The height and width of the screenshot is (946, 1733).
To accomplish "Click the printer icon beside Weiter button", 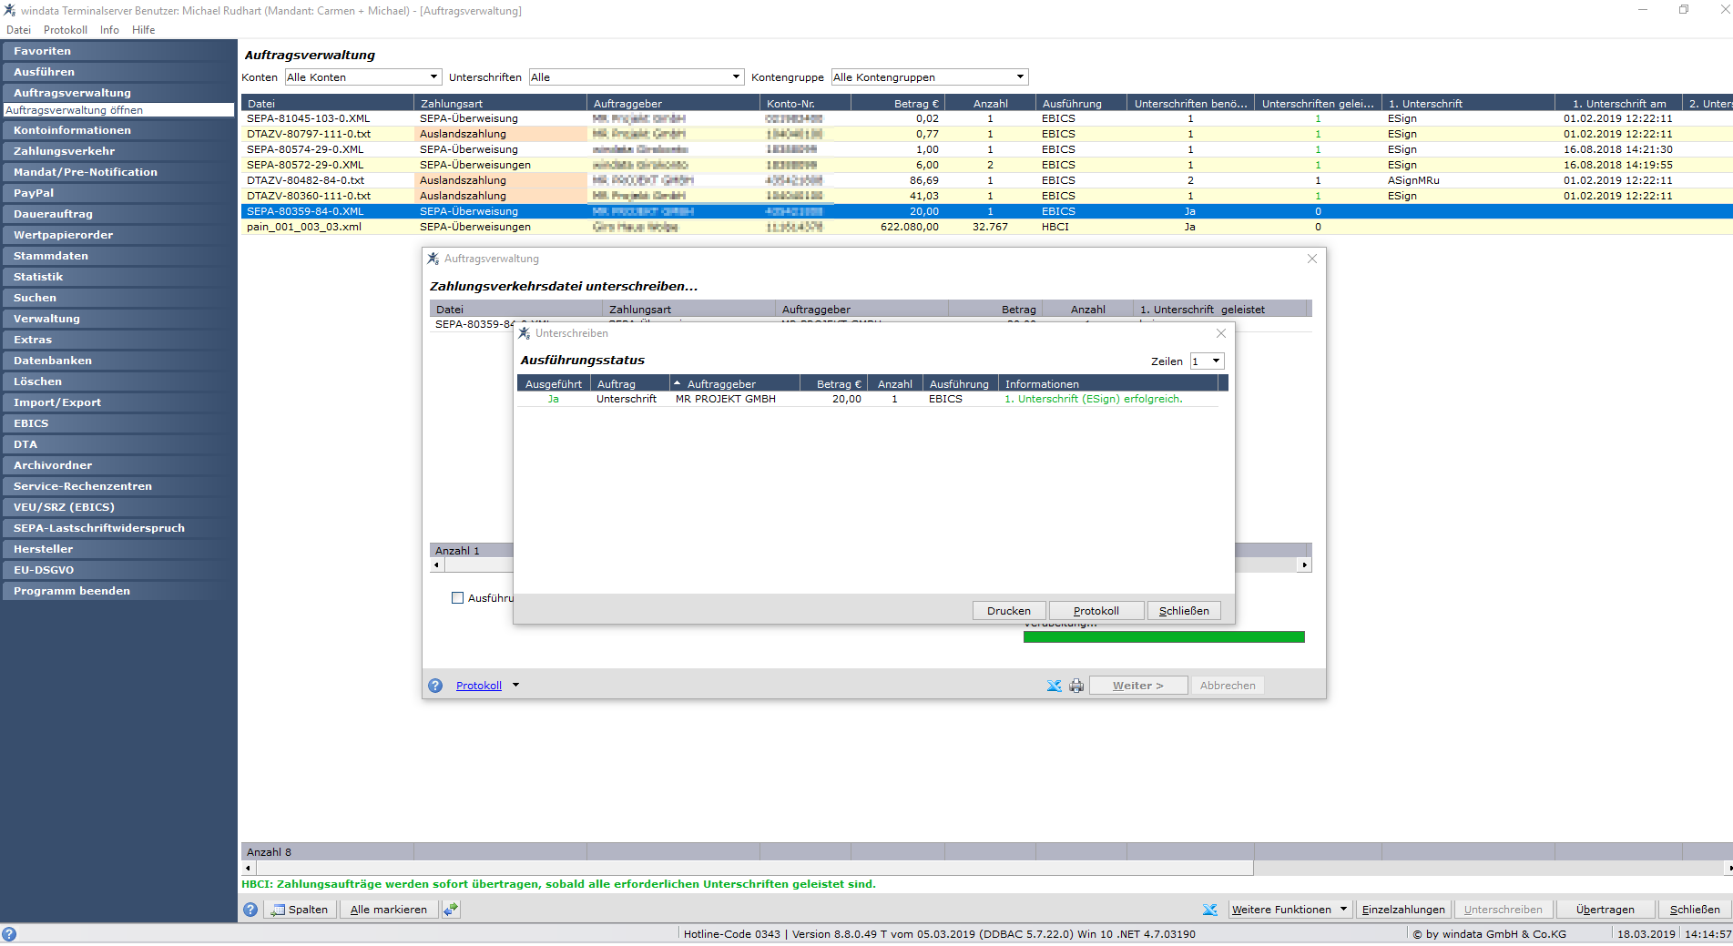I will coord(1076,686).
